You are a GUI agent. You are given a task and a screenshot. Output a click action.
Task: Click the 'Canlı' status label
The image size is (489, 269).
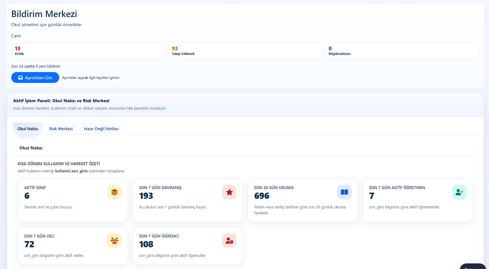click(x=16, y=36)
